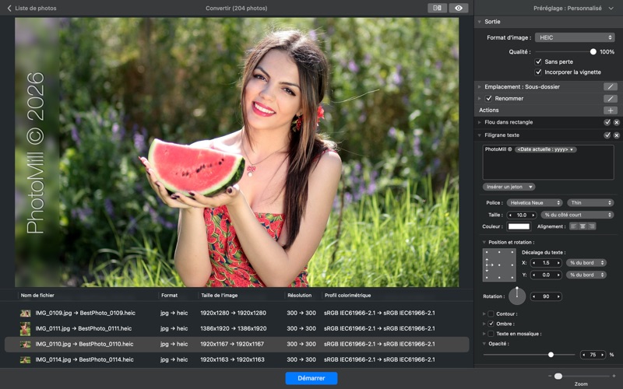Select the IMG_0109.jpg row thumbnail
Screen dimensions: 623x389
(x=26, y=314)
